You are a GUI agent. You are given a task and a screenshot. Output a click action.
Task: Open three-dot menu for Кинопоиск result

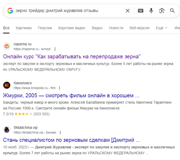coord(60,88)
